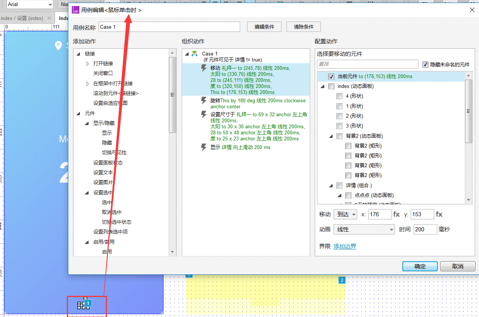Viewport: 479px width, 317px height.
Task: Collapse index (动态面板) tree node
Action: tap(322, 86)
